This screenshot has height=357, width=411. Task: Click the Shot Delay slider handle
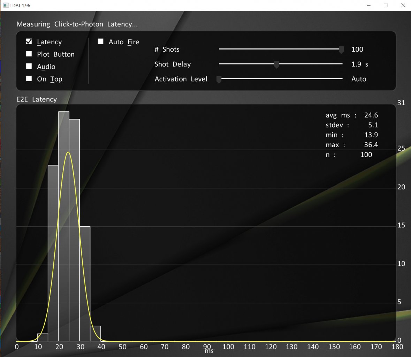pyautogui.click(x=276, y=64)
